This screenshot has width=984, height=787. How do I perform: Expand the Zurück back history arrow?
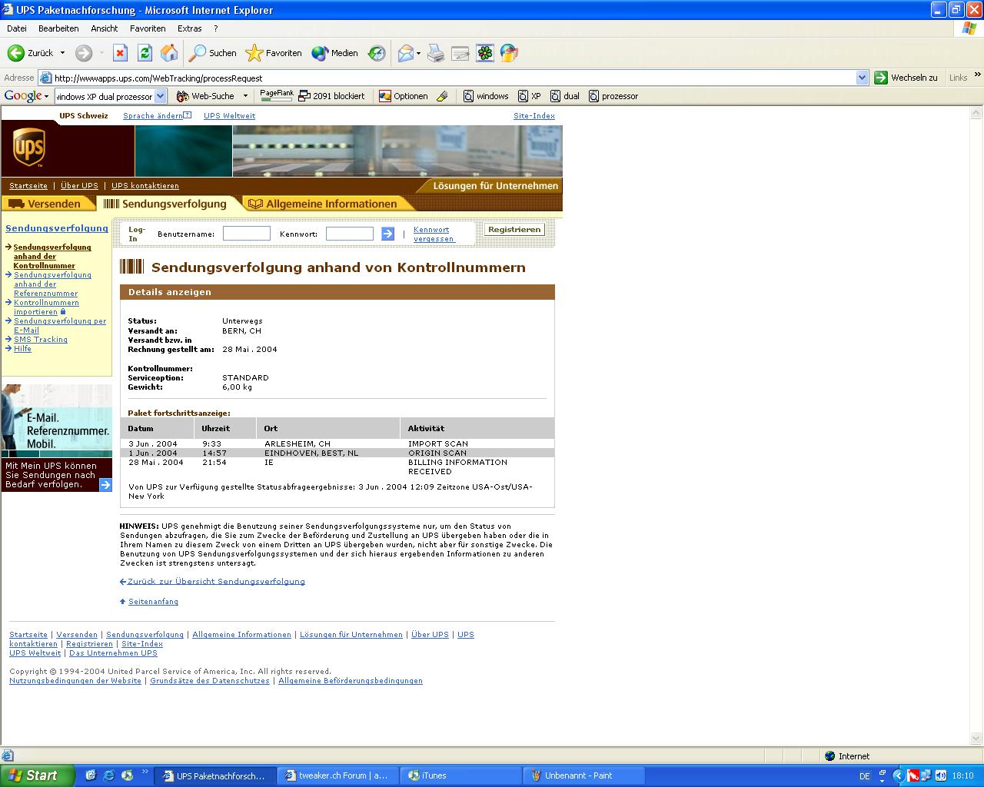pos(63,53)
